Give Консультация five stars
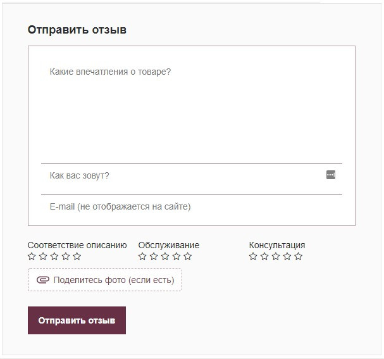Image resolution: width=384 pixels, height=359 pixels. (x=299, y=256)
